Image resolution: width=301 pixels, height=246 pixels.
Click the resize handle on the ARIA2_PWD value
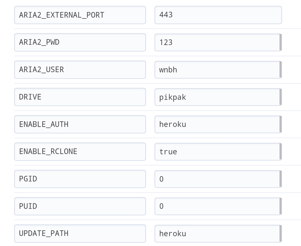(x=280, y=42)
